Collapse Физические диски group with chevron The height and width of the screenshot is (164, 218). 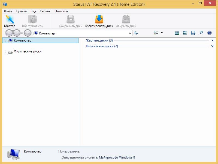(x=212, y=46)
